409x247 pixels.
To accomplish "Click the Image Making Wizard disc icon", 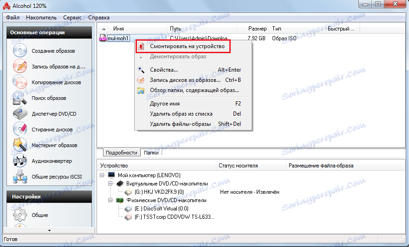I will [20, 50].
